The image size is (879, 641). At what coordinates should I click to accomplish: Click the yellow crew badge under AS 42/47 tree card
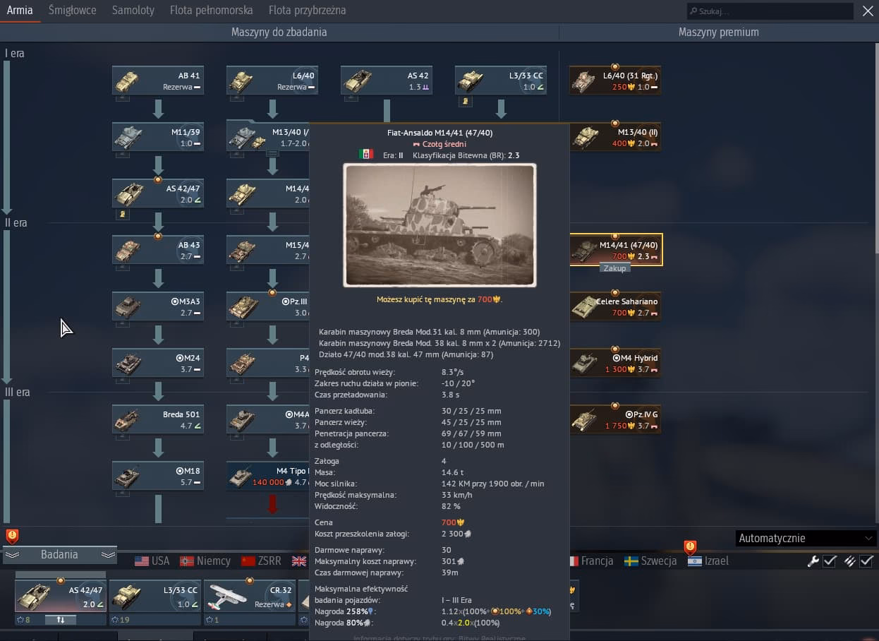[123, 215]
